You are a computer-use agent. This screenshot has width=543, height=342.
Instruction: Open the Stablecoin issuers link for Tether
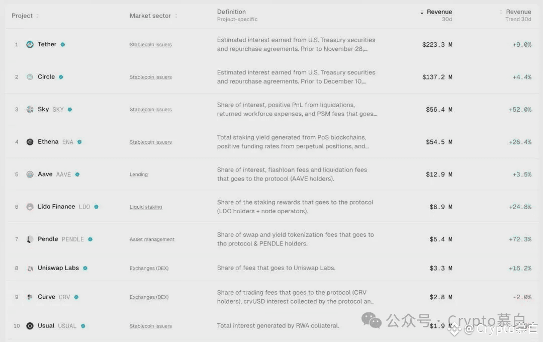[151, 45]
